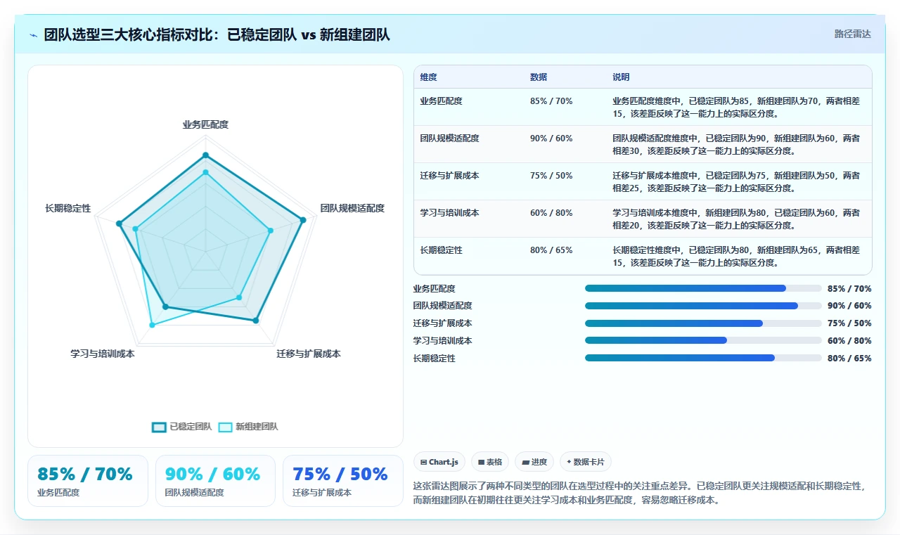Click the 路径雷达 label in the header
This screenshot has height=535, width=900.
[x=852, y=34]
